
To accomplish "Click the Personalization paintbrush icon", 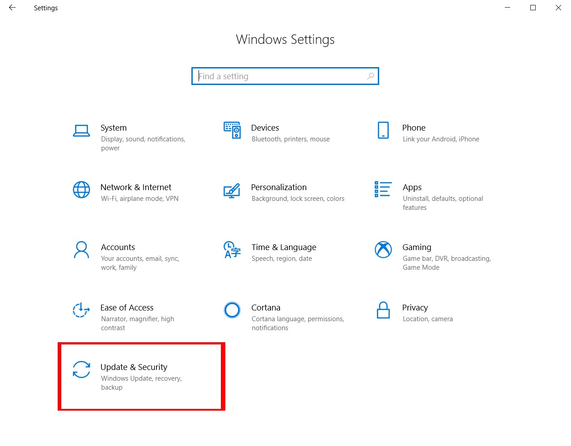I will [232, 190].
